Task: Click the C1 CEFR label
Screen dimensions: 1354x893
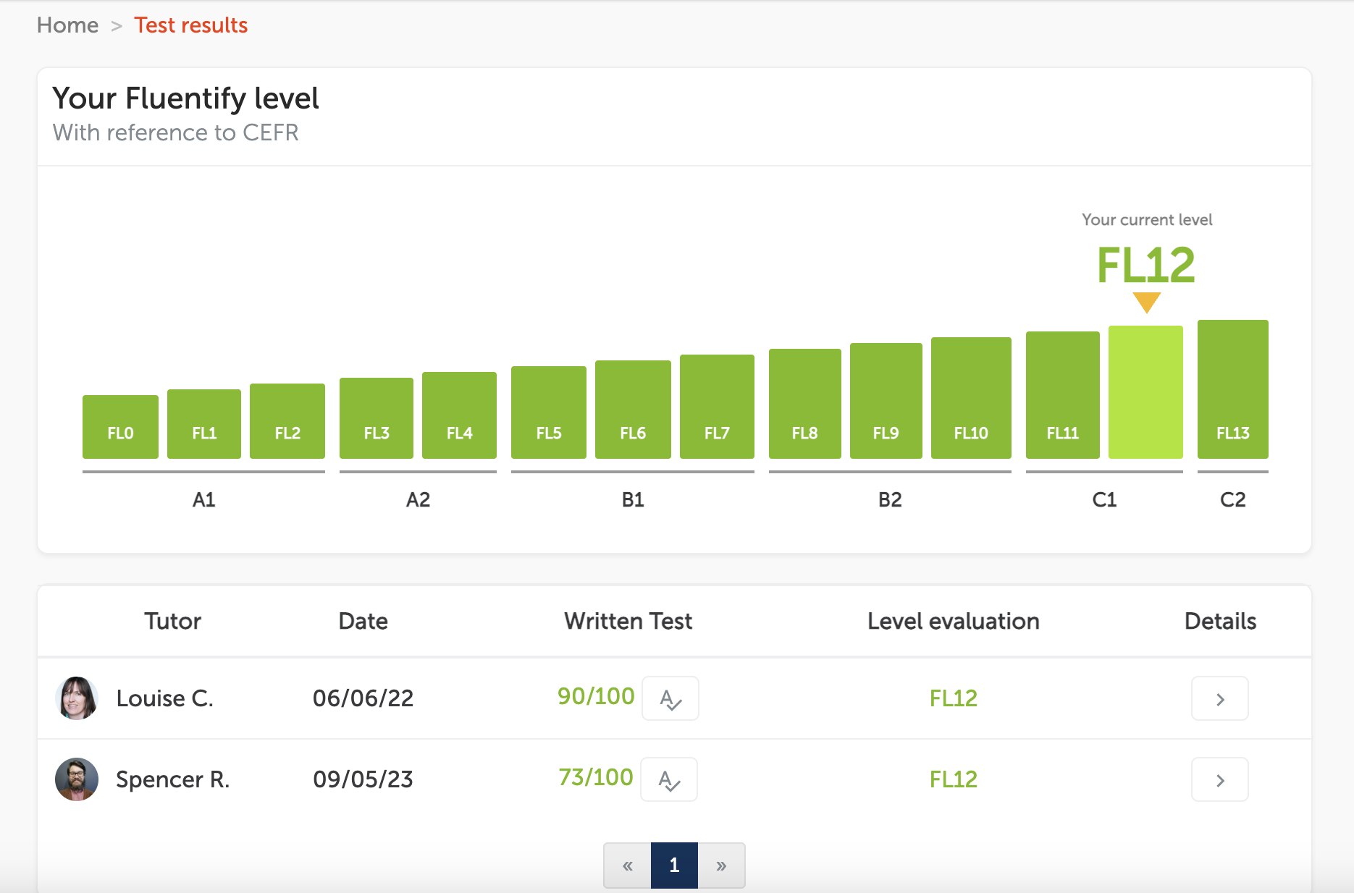Action: click(x=1104, y=499)
